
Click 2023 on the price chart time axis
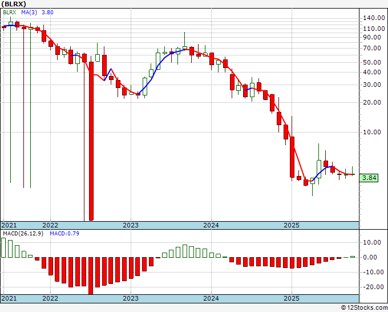[131, 225]
